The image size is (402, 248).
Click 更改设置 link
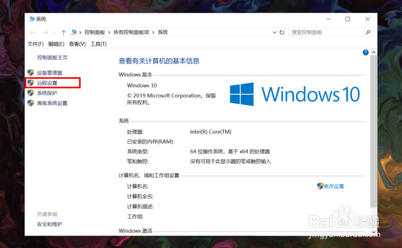(334, 186)
